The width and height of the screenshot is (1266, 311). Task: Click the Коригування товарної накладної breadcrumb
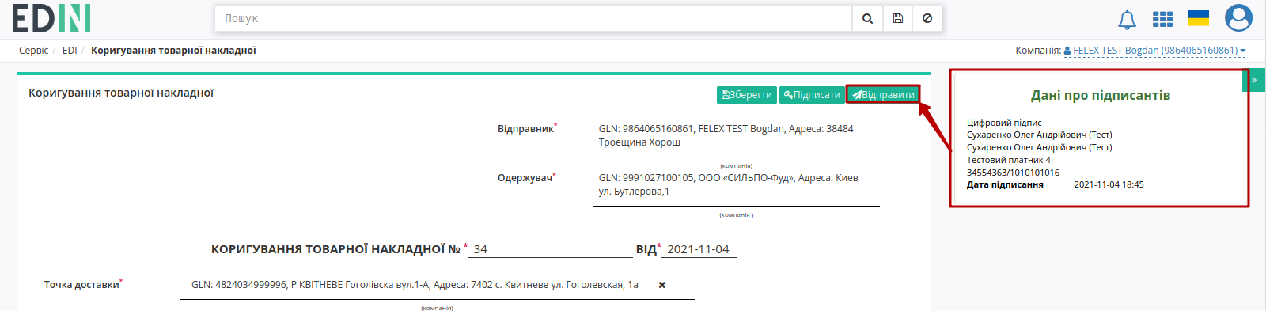click(173, 51)
